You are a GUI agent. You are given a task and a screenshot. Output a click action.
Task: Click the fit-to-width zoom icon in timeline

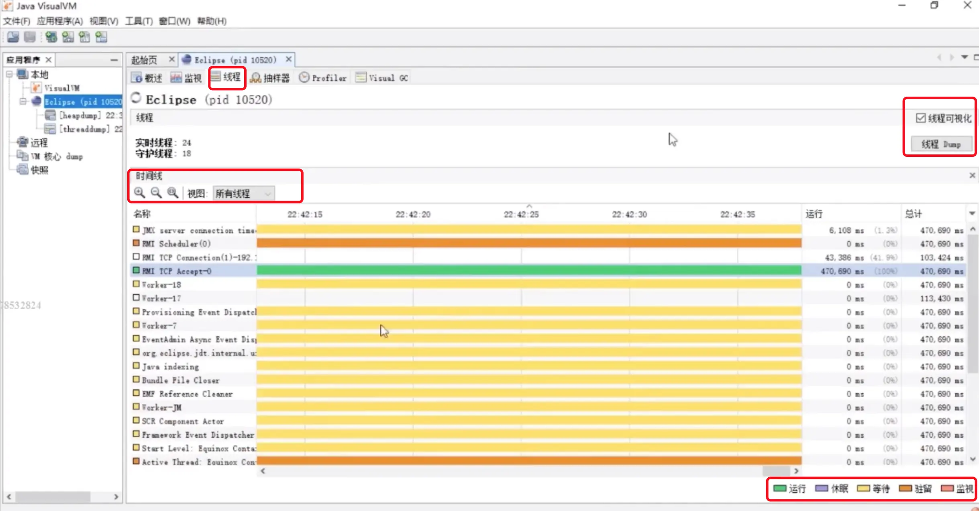coord(173,193)
